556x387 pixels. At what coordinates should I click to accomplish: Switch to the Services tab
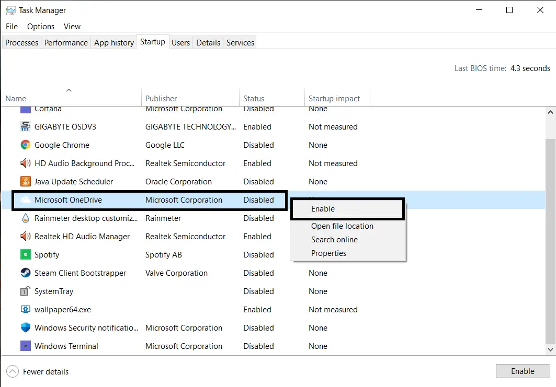(x=240, y=42)
